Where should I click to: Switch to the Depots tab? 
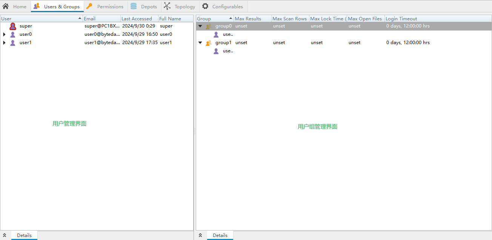[x=144, y=6]
